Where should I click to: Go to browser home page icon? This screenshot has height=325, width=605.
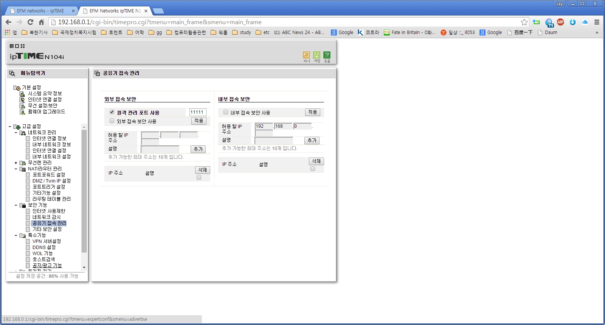[x=42, y=22]
